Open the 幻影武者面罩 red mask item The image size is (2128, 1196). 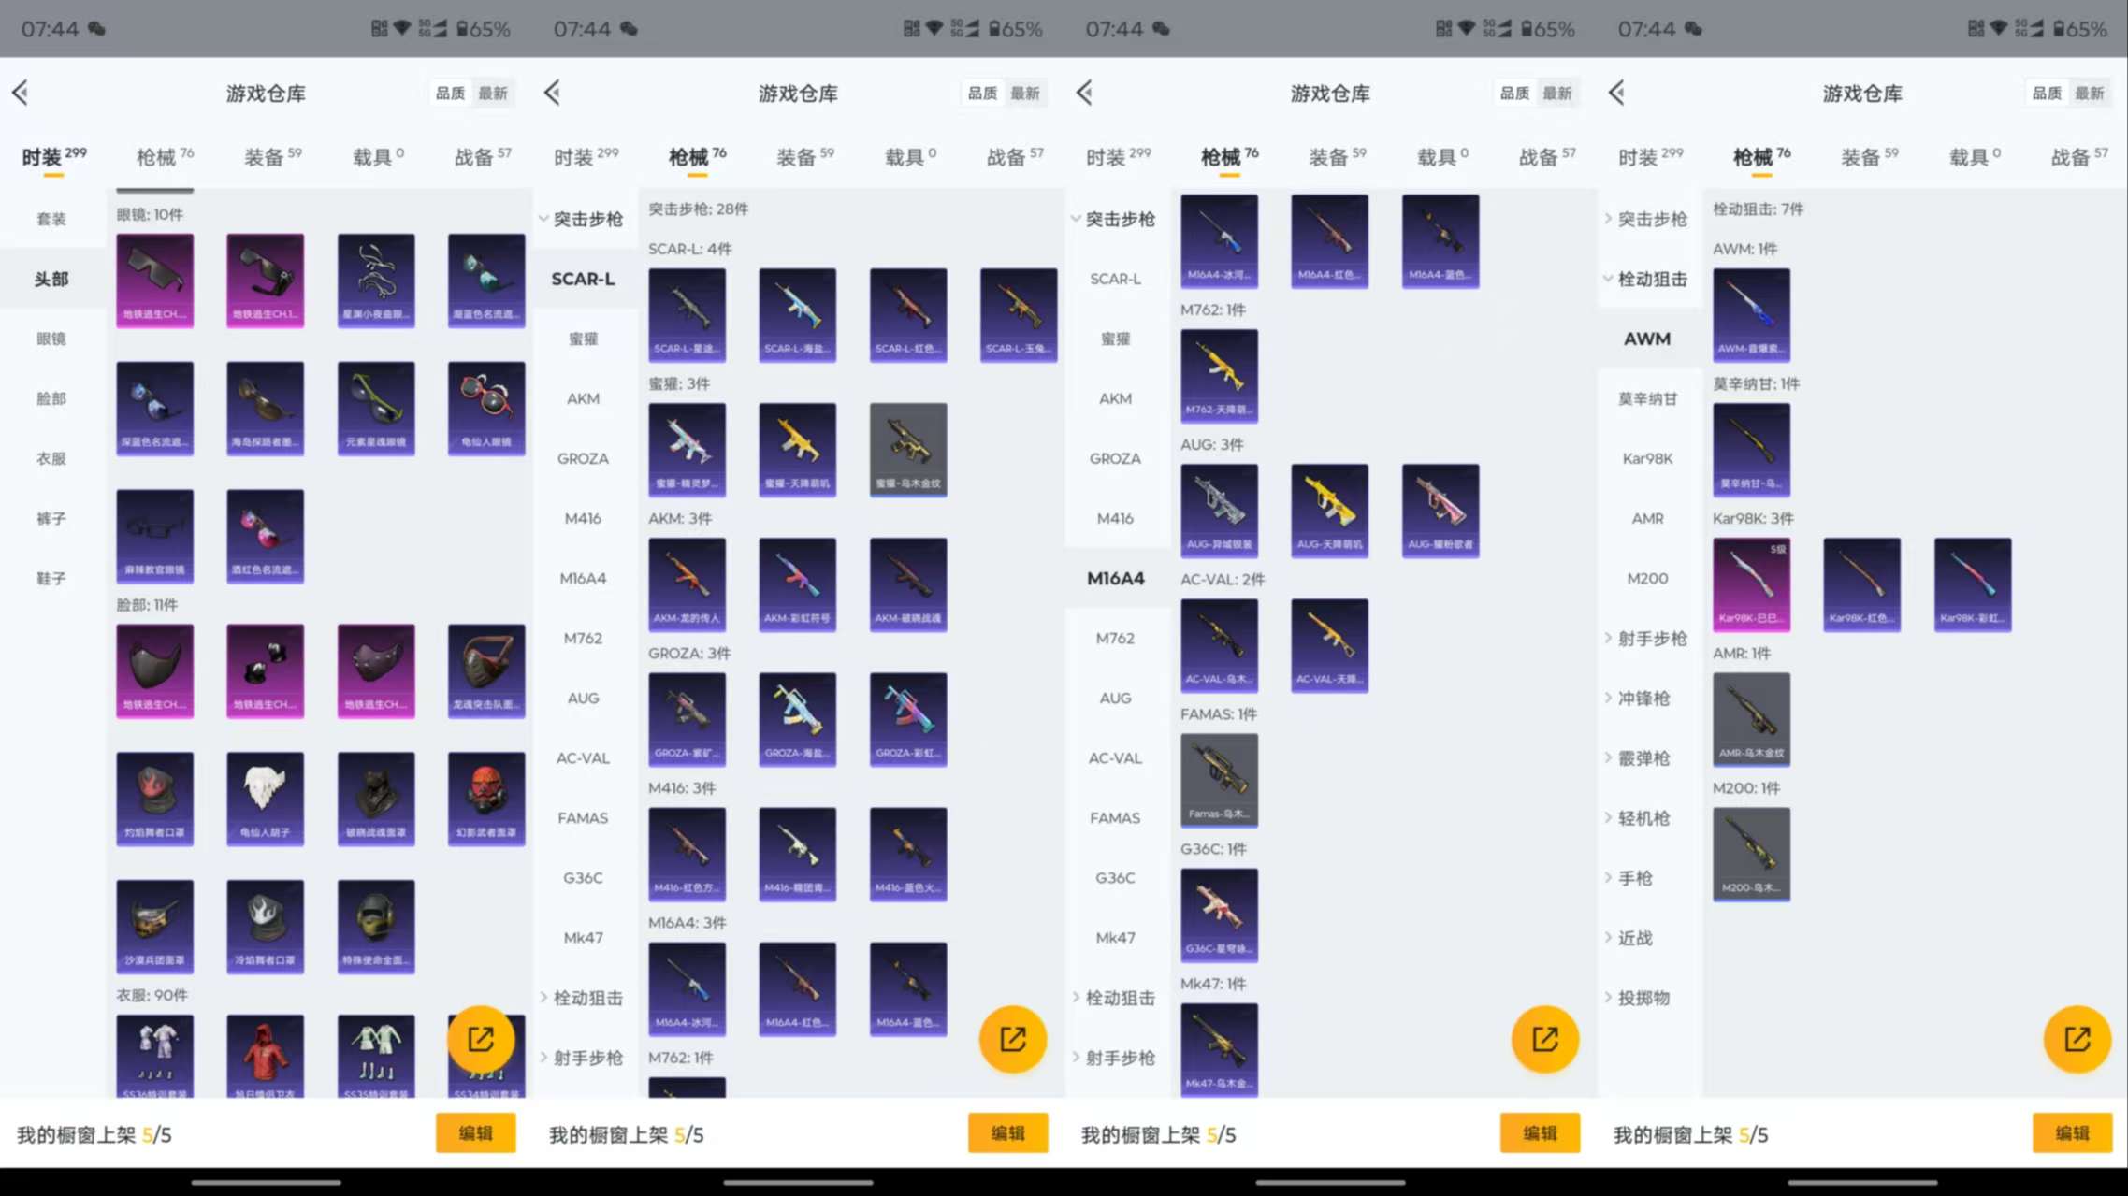tap(486, 799)
